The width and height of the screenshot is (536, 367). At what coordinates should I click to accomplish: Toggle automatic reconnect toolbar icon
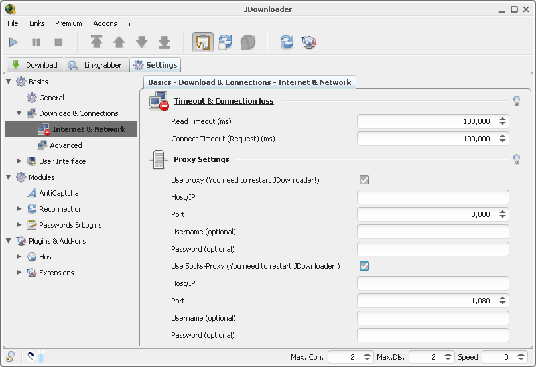pos(226,42)
